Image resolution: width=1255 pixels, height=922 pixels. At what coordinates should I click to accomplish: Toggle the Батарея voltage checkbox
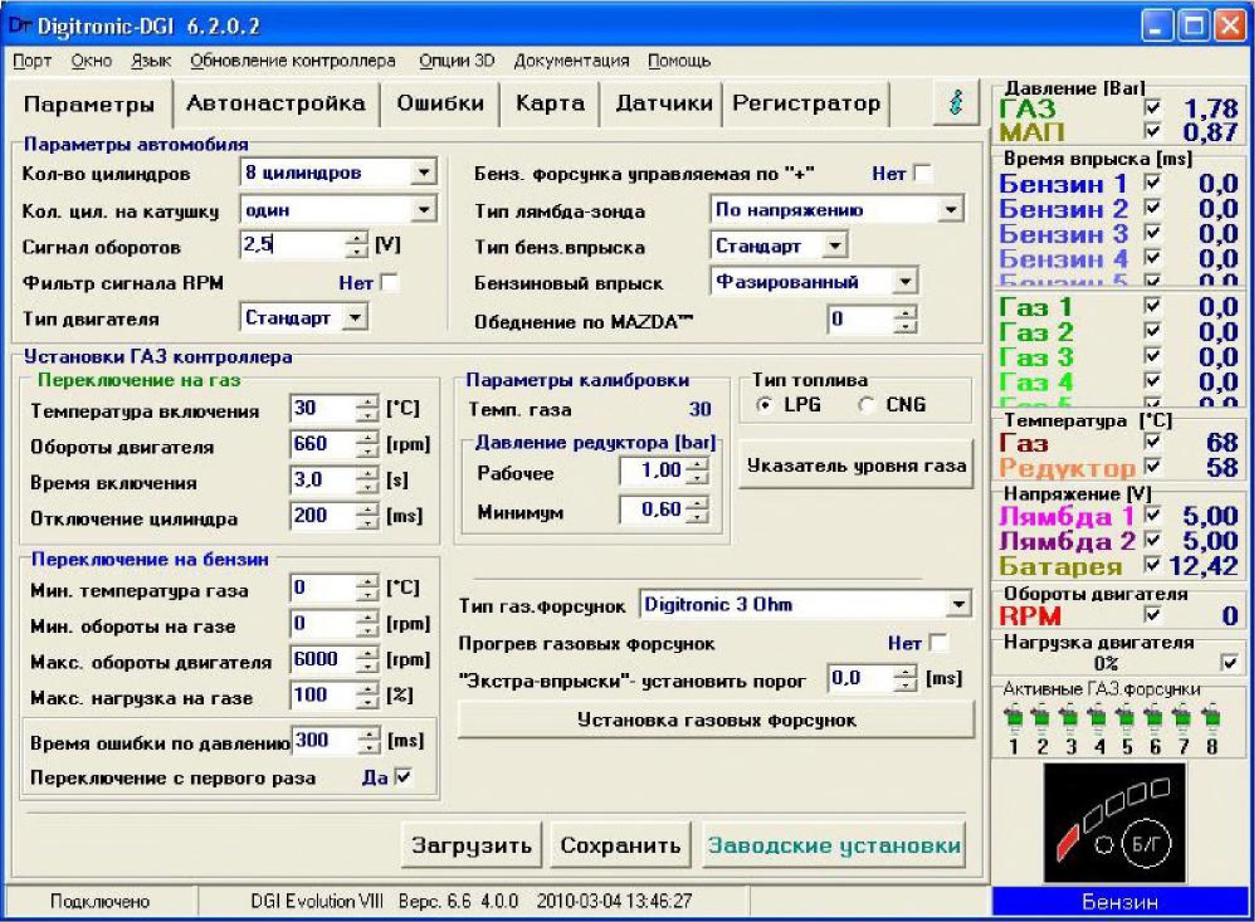(x=1152, y=564)
